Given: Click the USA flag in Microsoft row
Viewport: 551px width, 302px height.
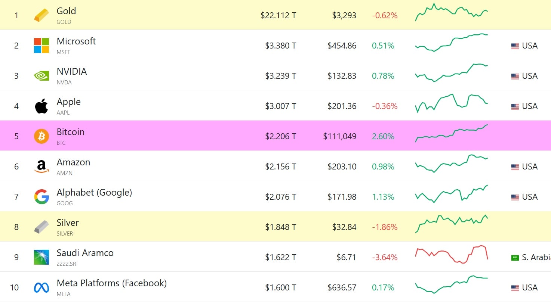Looking at the screenshot, I should [515, 46].
